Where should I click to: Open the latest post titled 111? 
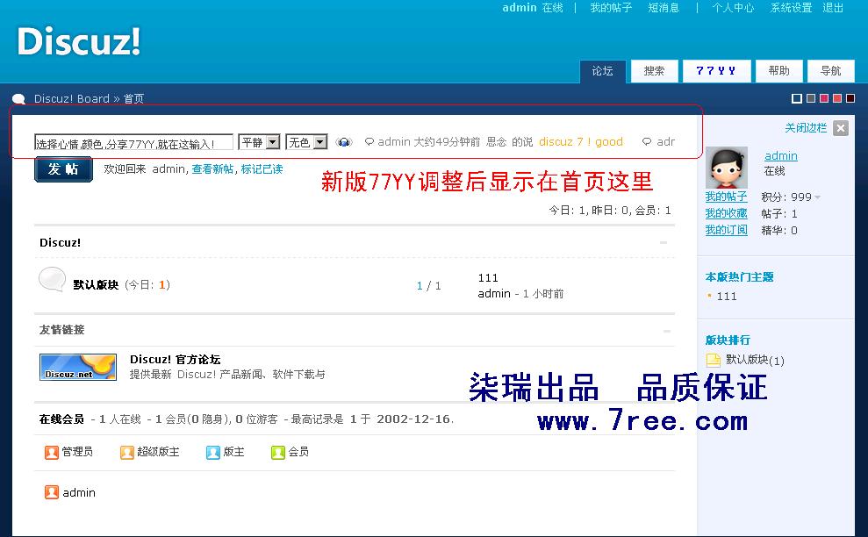pyautogui.click(x=488, y=278)
